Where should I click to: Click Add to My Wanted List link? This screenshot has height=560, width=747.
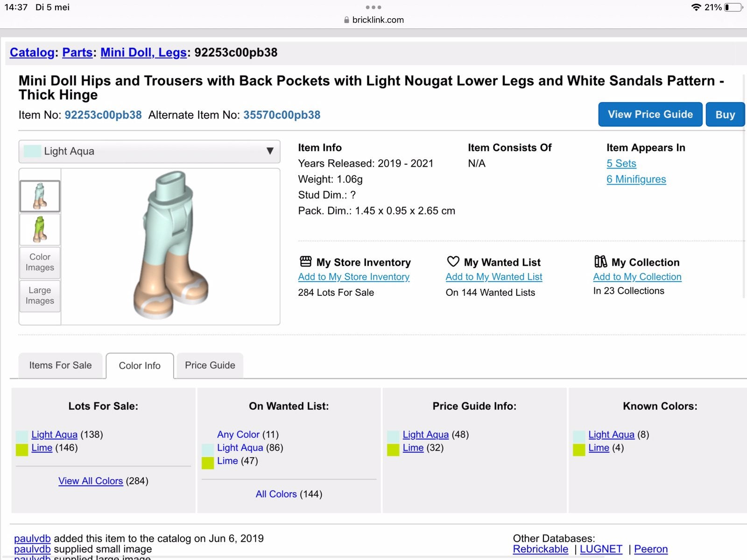[x=494, y=277]
